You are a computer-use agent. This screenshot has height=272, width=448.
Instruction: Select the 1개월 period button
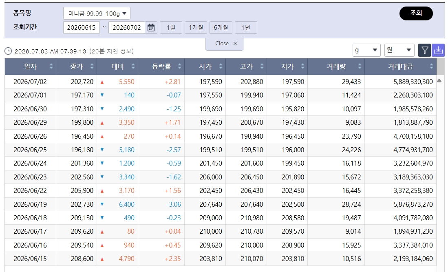(x=196, y=28)
